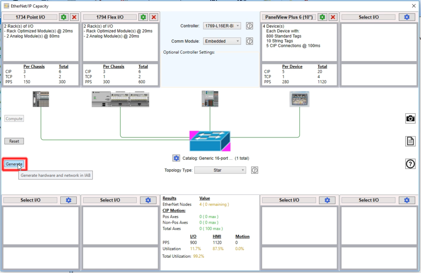Screen dimensions: 421x273
Task: Click the help icon beside Controller selection
Action: [x=250, y=26]
